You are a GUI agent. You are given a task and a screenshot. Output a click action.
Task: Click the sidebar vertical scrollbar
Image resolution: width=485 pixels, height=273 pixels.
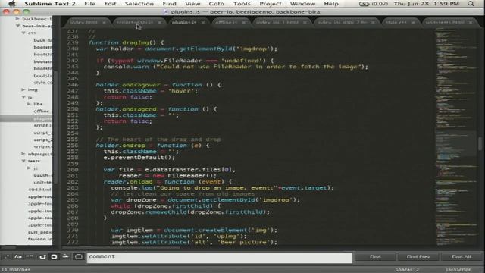click(55, 127)
